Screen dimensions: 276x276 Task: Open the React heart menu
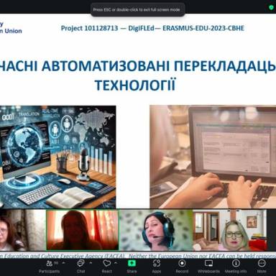[106, 267]
